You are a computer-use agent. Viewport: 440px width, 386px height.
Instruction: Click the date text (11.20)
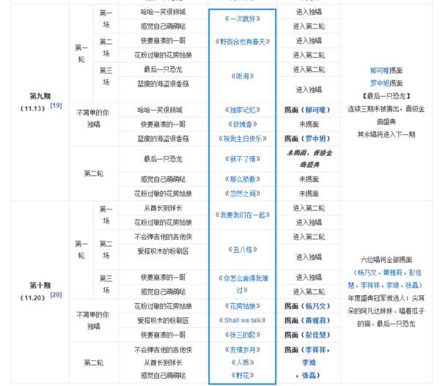point(32,297)
